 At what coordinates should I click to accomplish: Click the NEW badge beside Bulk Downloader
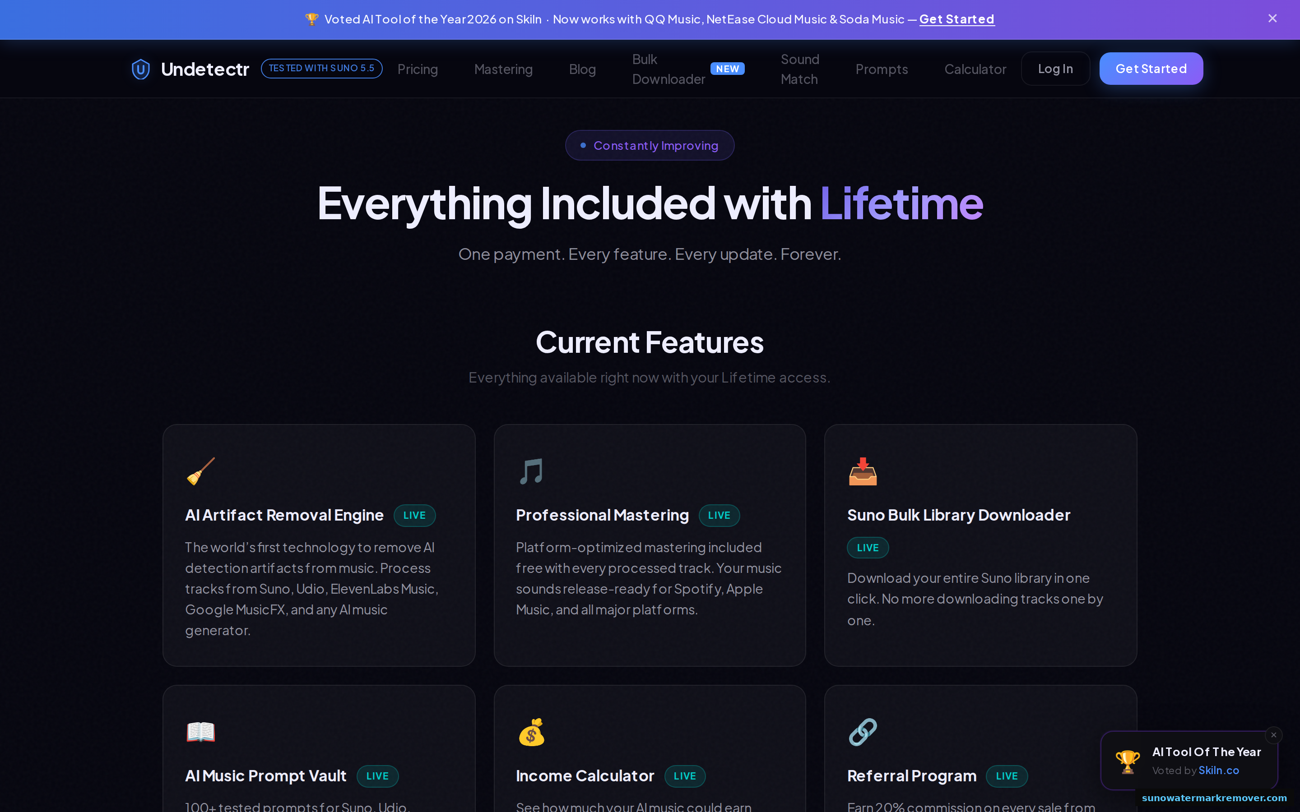[x=727, y=69]
